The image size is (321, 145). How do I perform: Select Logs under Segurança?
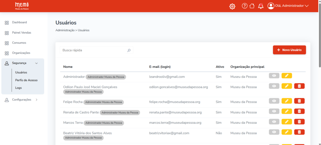point(18,88)
